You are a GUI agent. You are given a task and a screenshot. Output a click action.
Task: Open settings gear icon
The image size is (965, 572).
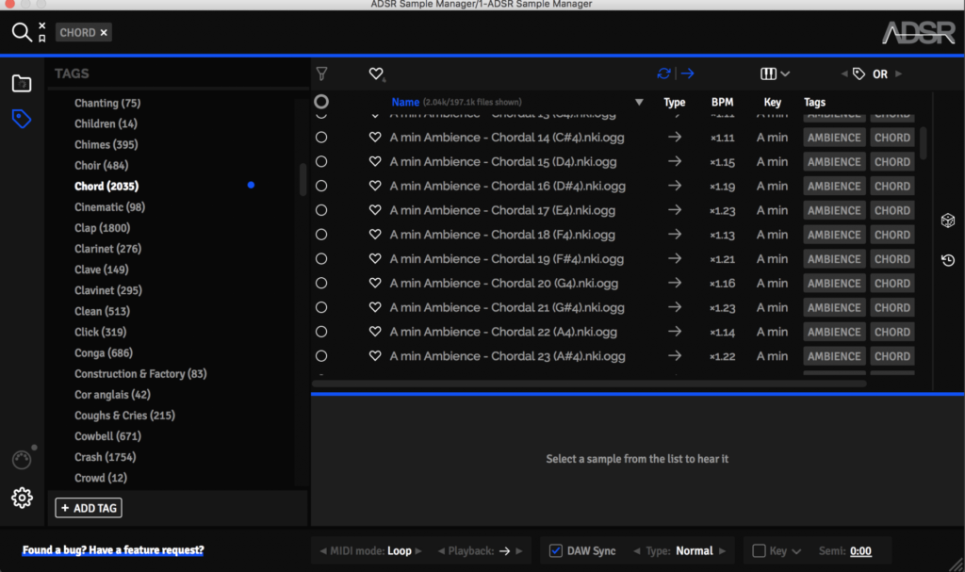(22, 498)
